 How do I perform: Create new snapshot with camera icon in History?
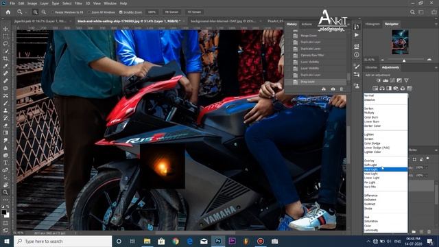pyautogui.click(x=333, y=89)
